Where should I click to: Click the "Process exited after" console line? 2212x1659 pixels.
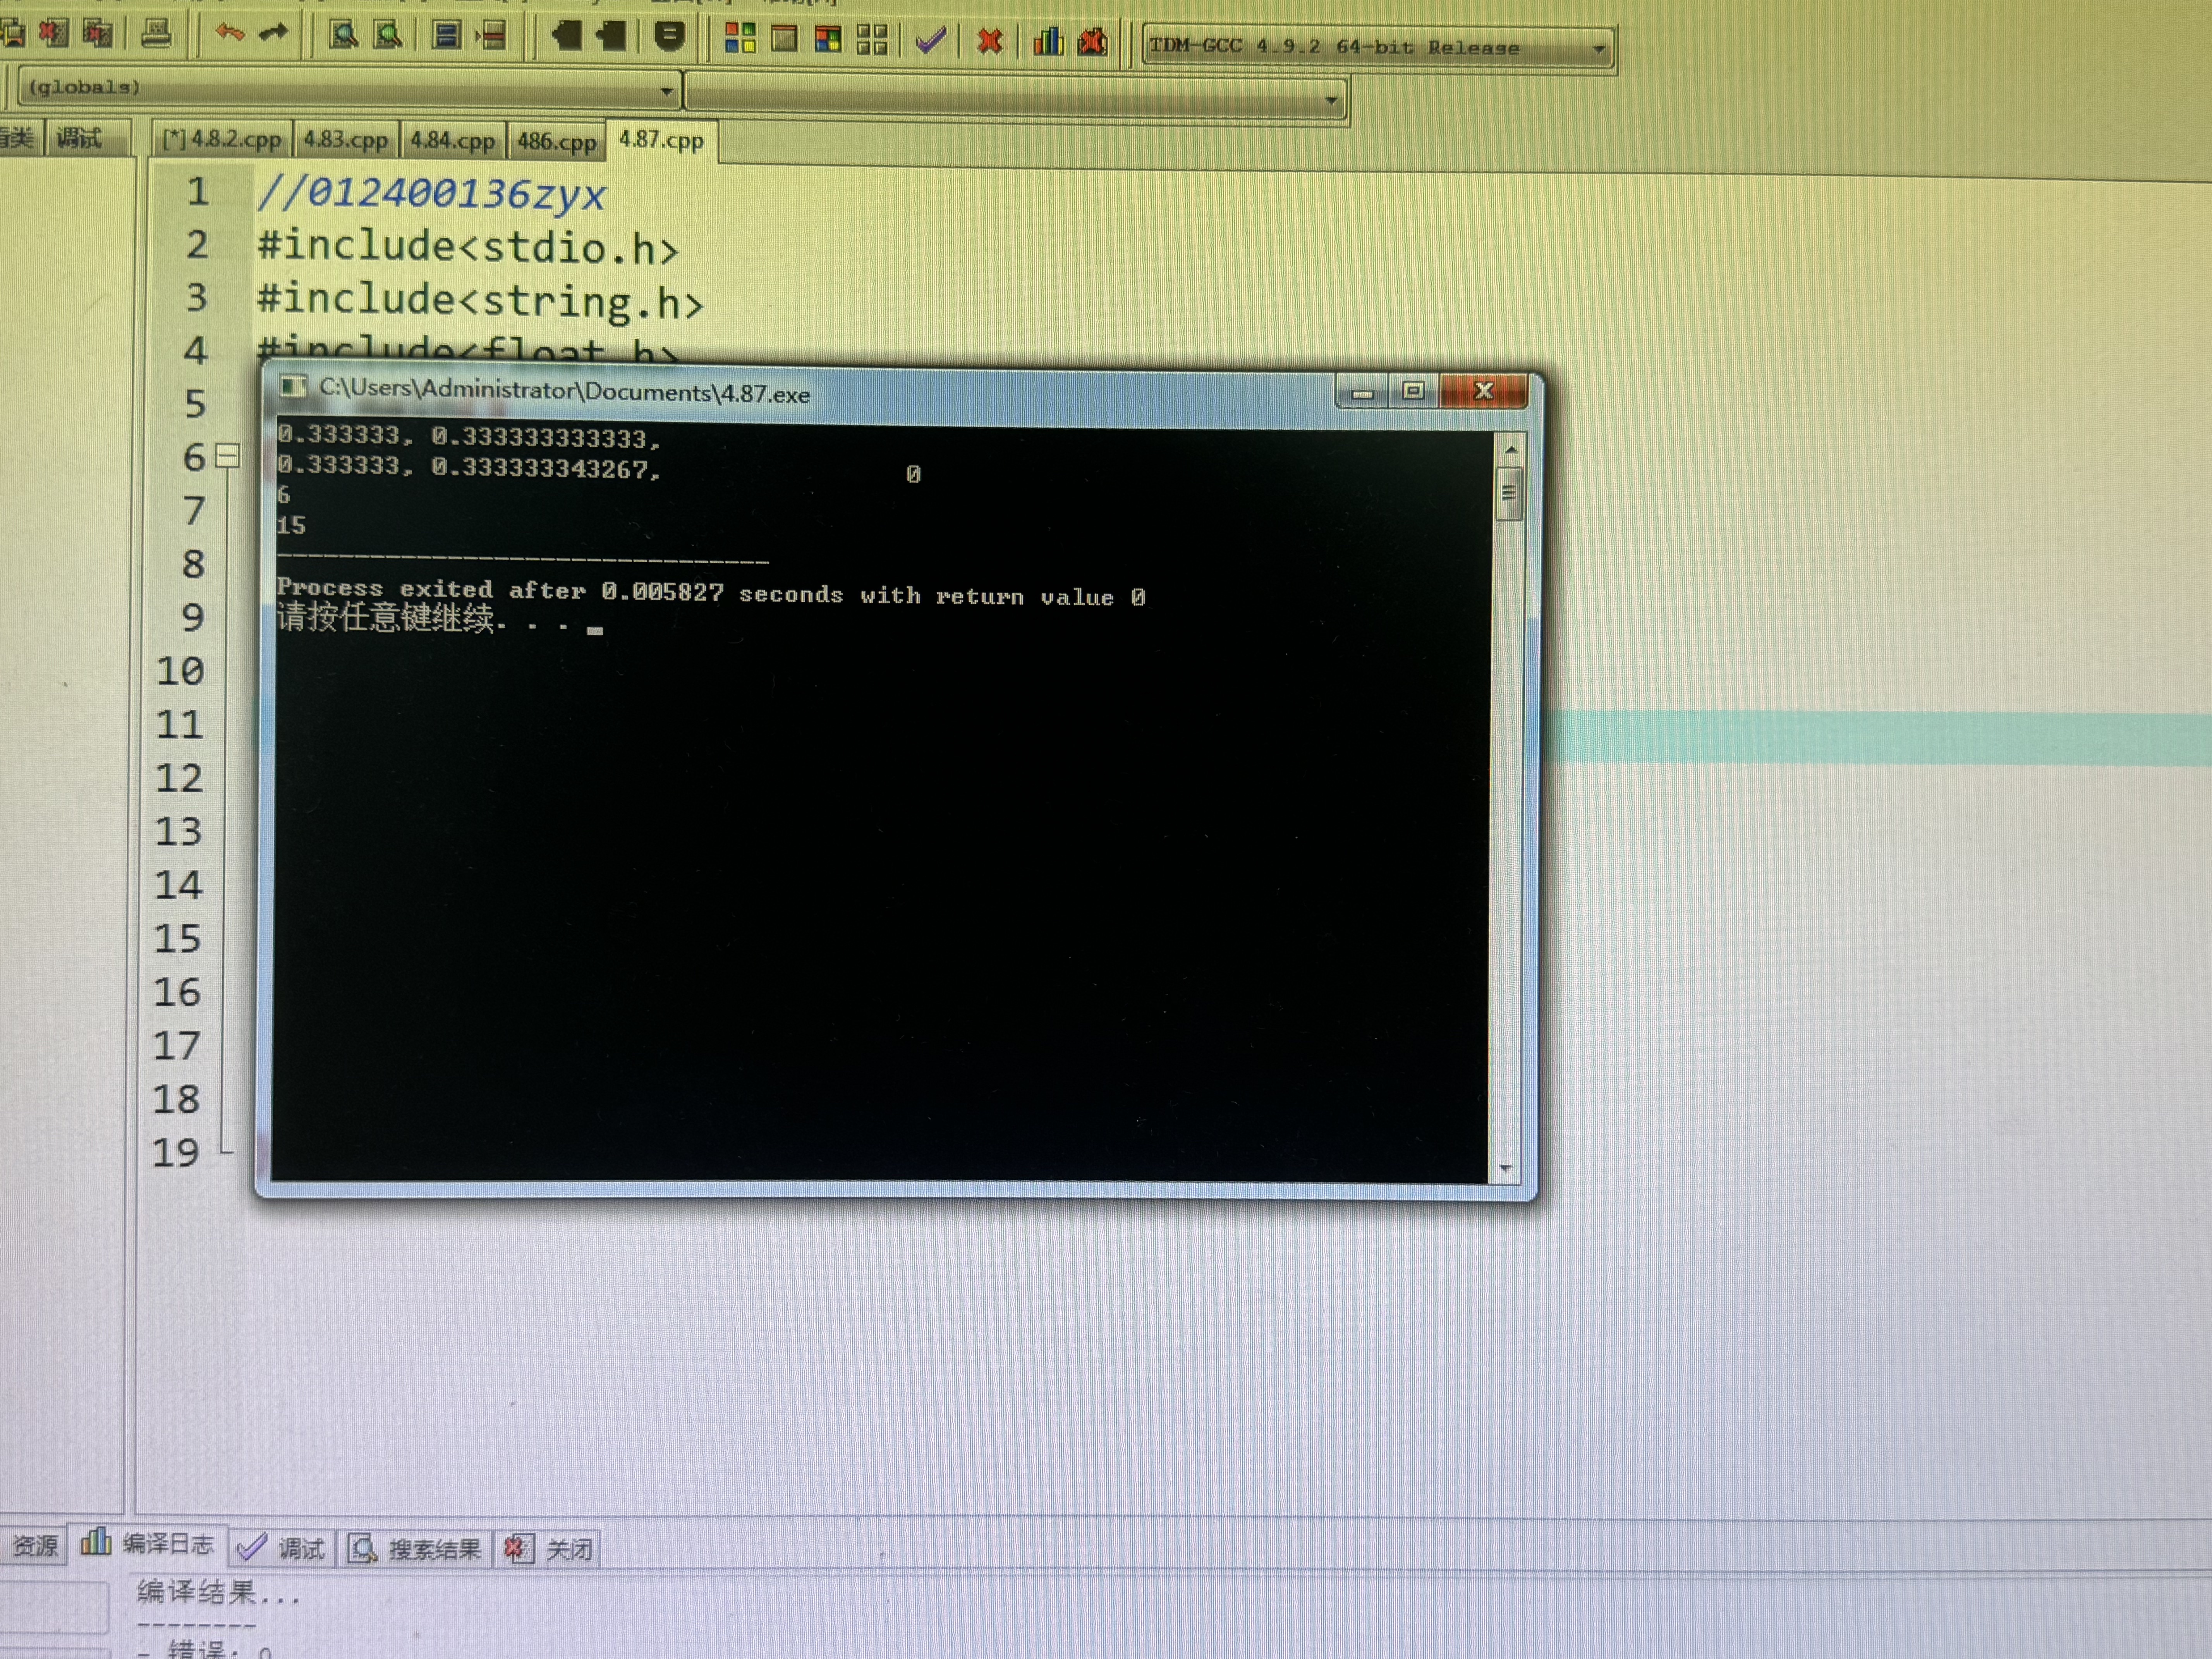(x=711, y=592)
